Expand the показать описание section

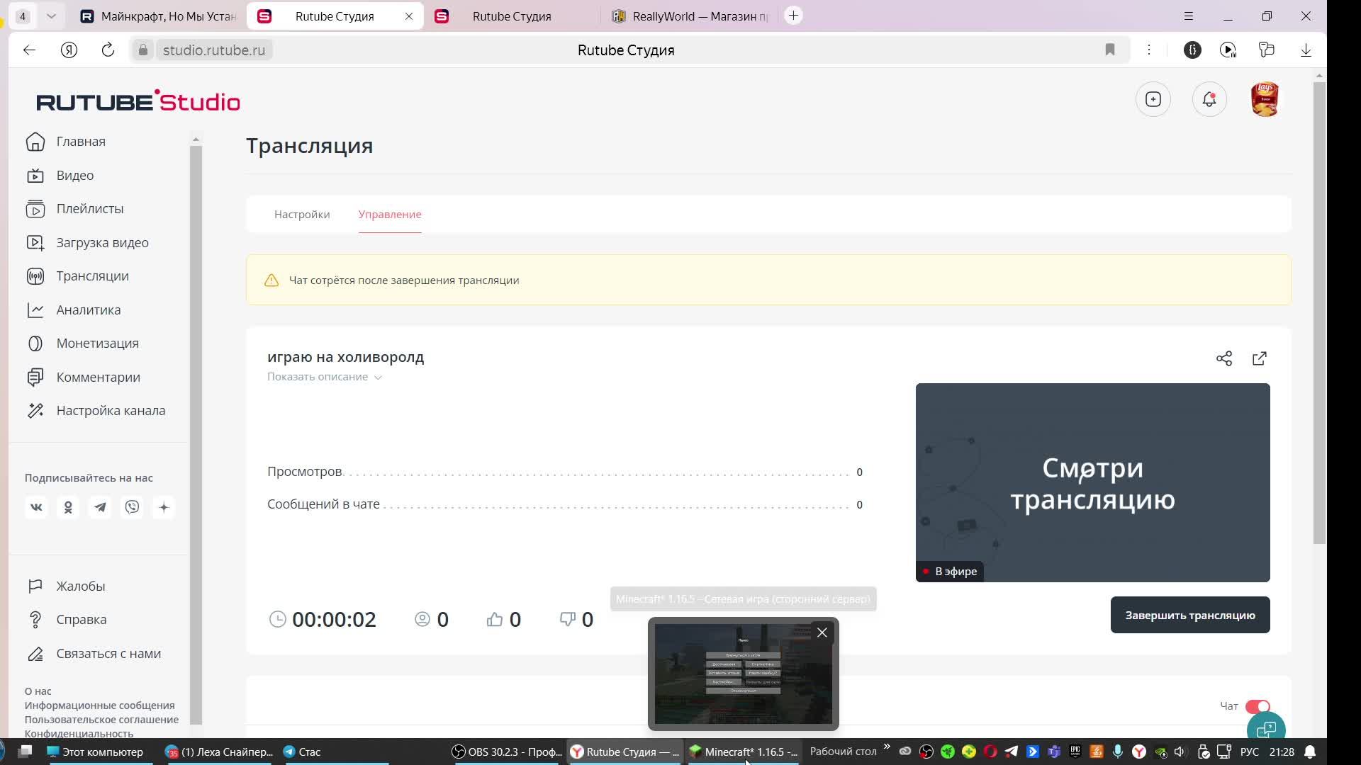coord(323,376)
